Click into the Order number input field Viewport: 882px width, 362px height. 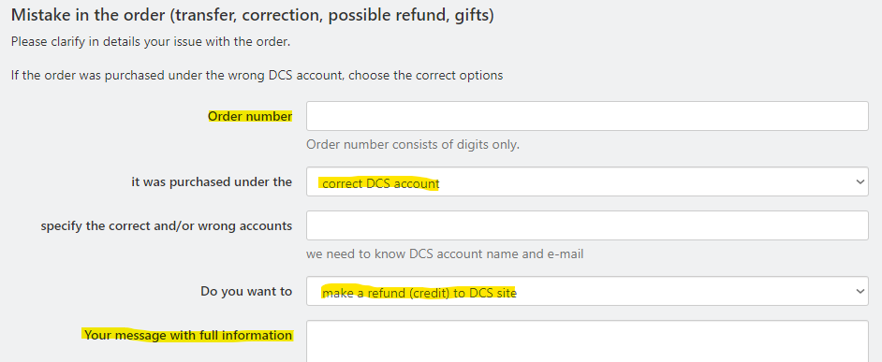pos(587,116)
